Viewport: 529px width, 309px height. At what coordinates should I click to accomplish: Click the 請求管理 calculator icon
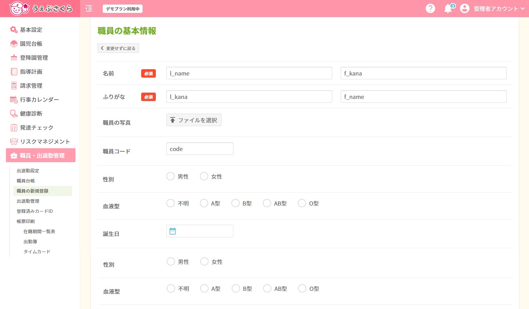tap(14, 86)
